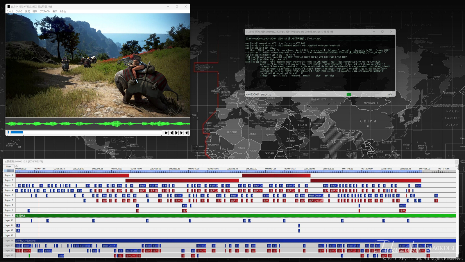465x262 pixels.
Task: Show the greyed-out Layer 15
Action: (x=9, y=245)
